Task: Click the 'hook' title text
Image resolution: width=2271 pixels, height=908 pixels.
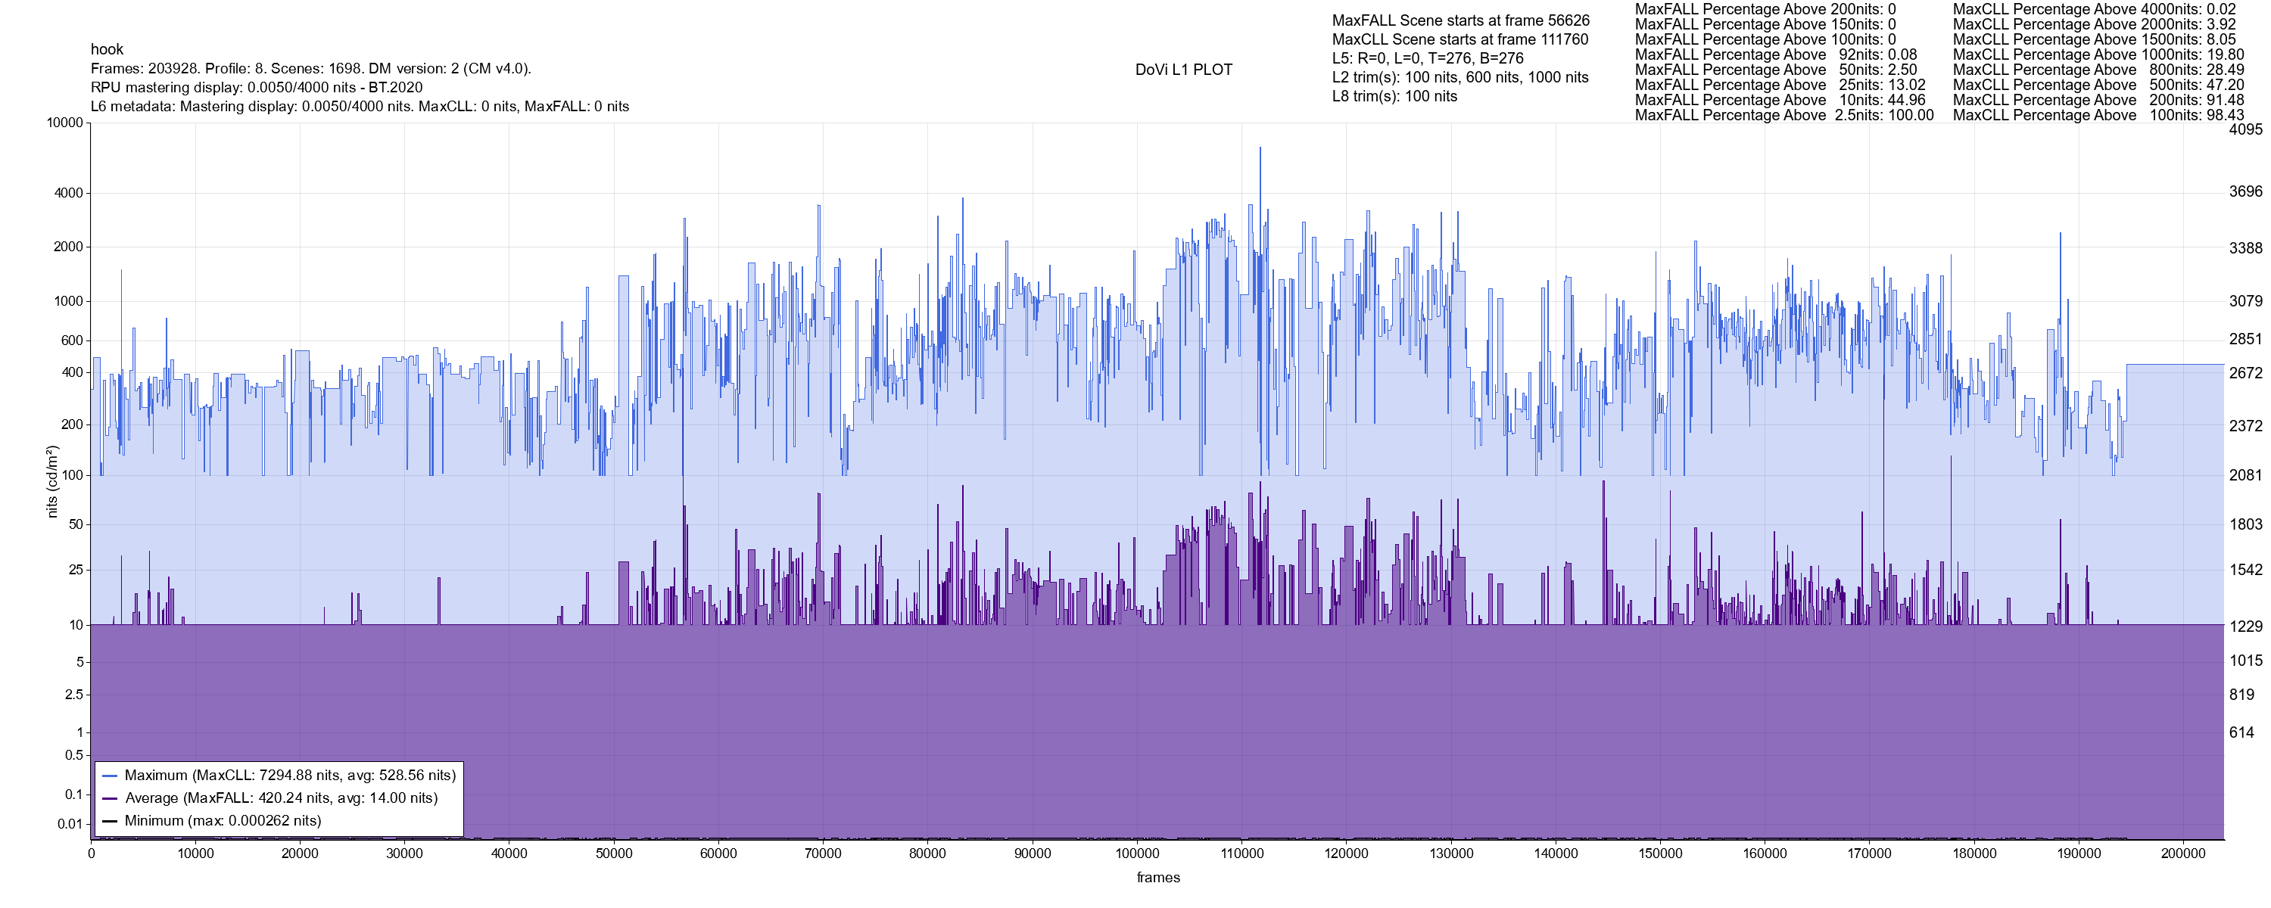Action: (x=107, y=49)
